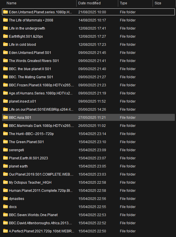Click folder icon for Our.Planet.2019.S01.COMPLETE
The height and width of the screenshot is (237, 176).
(5, 174)
